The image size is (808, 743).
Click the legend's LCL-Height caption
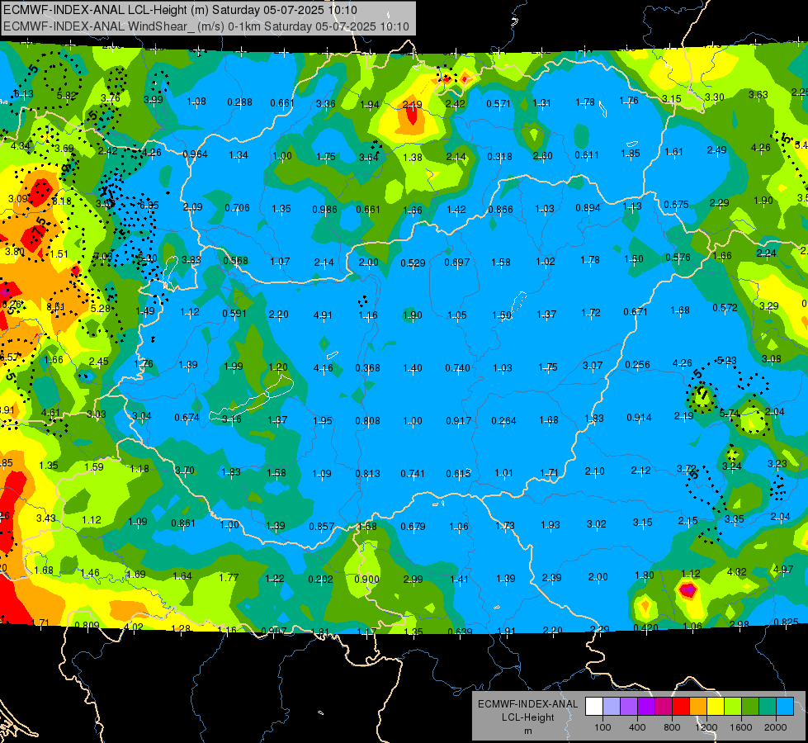coord(528,717)
